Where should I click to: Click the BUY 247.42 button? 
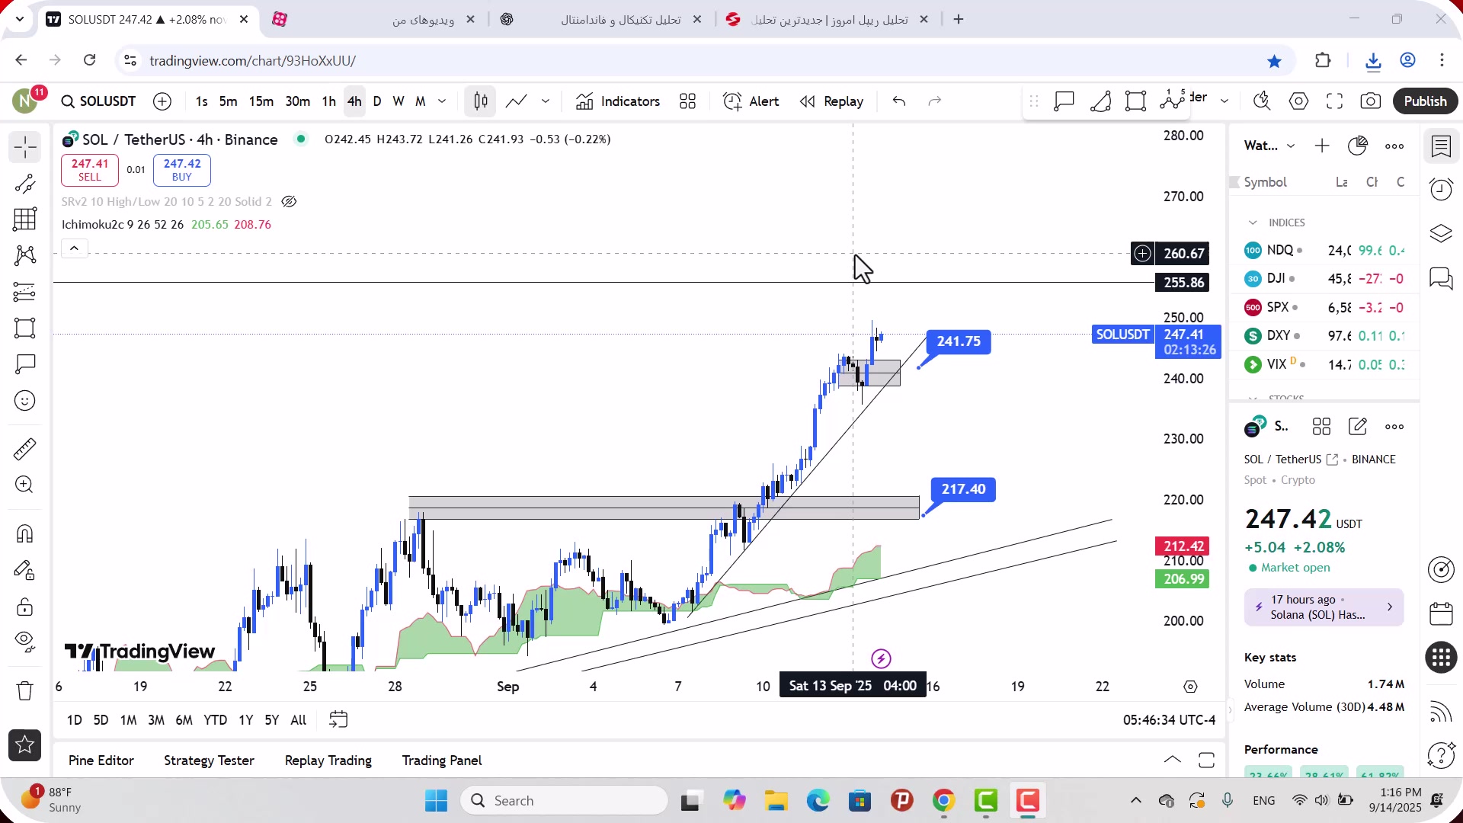(182, 170)
